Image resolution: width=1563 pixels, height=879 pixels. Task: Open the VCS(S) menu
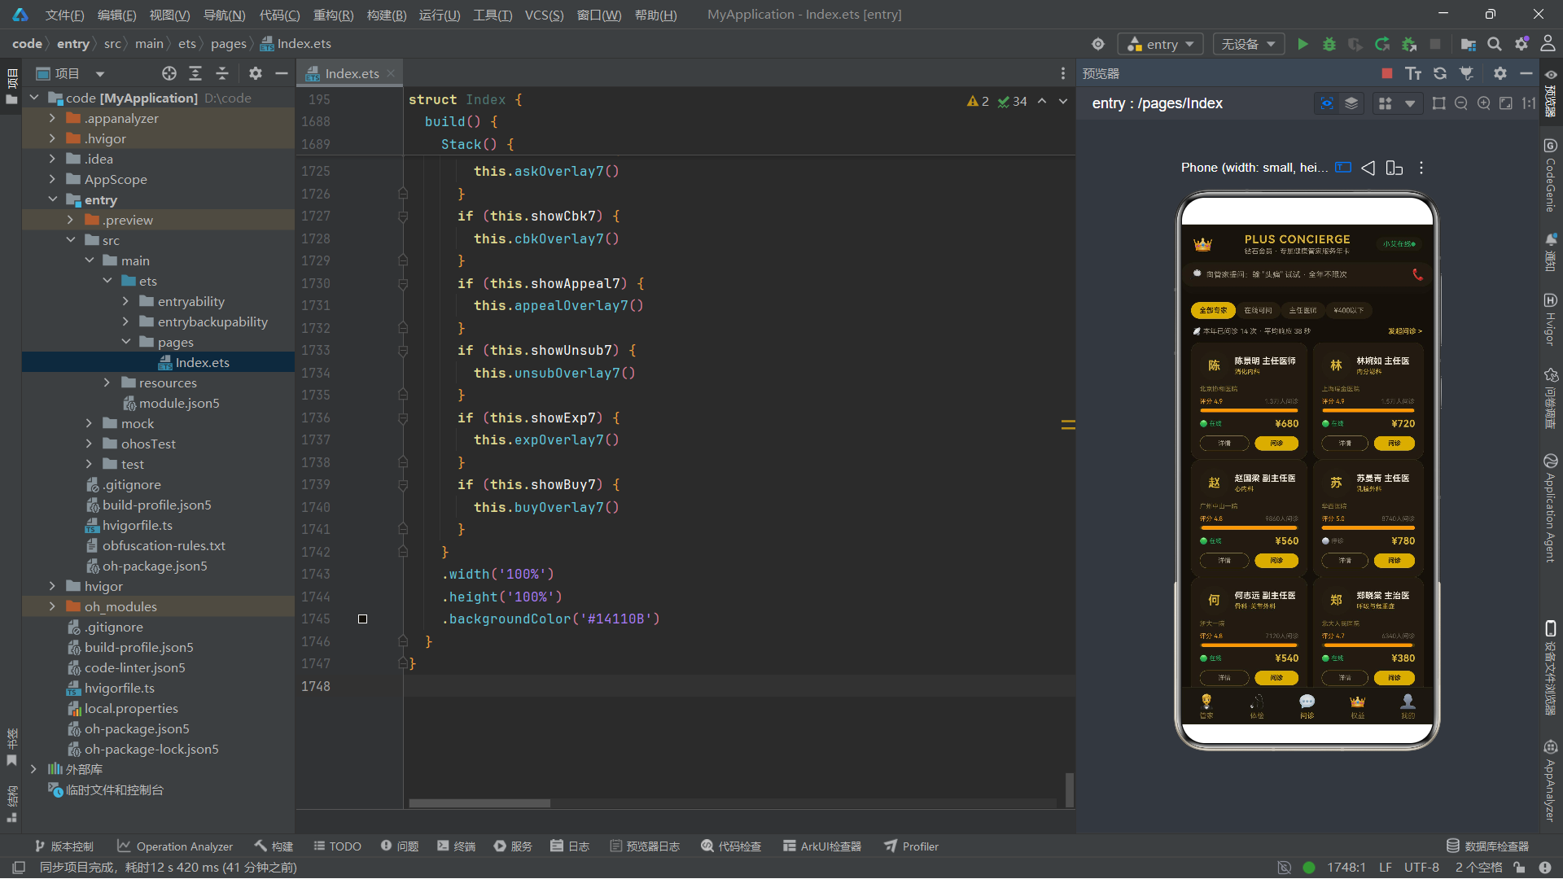(x=544, y=15)
